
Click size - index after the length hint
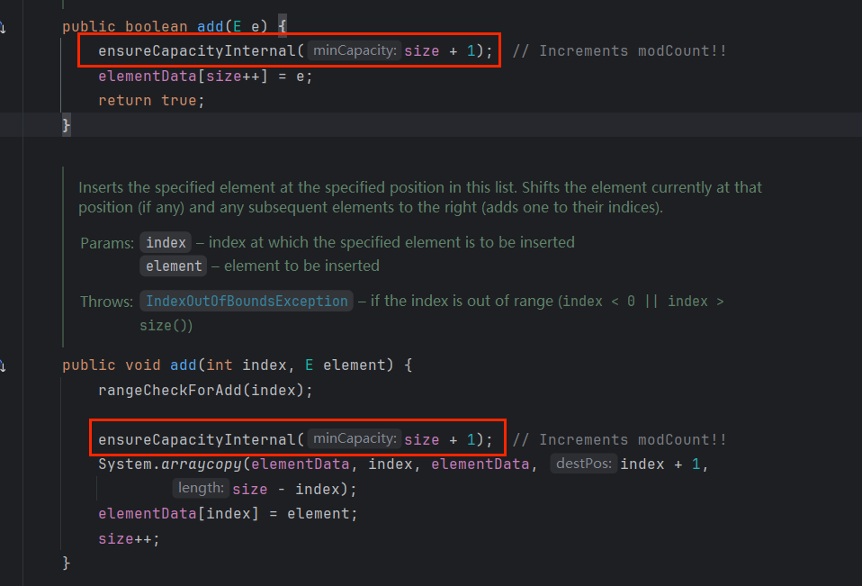point(285,489)
